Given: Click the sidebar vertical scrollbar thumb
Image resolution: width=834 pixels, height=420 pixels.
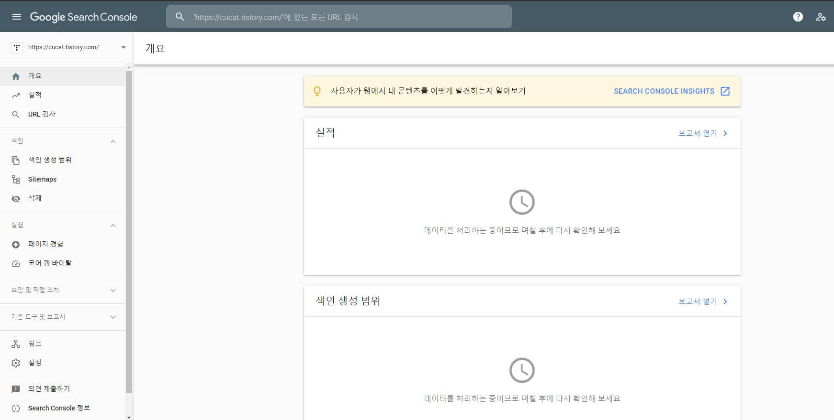Looking at the screenshot, I should pos(129,232).
